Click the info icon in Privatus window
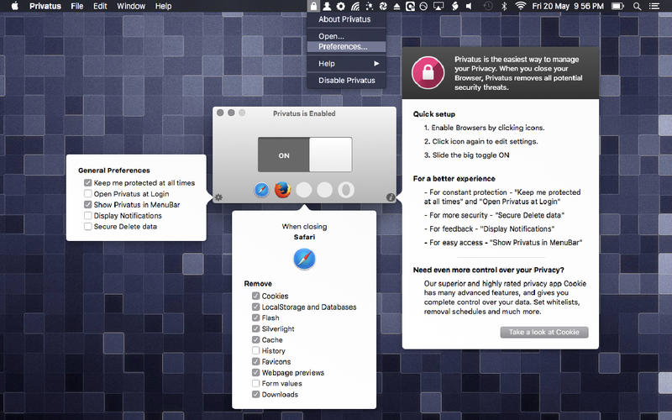 click(x=391, y=197)
